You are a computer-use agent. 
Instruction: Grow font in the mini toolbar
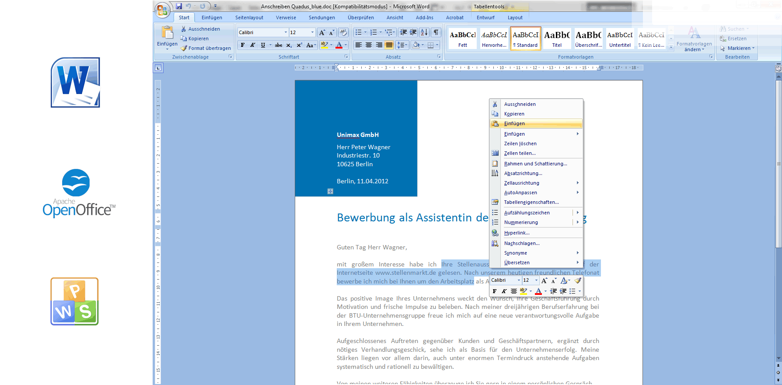click(x=545, y=280)
